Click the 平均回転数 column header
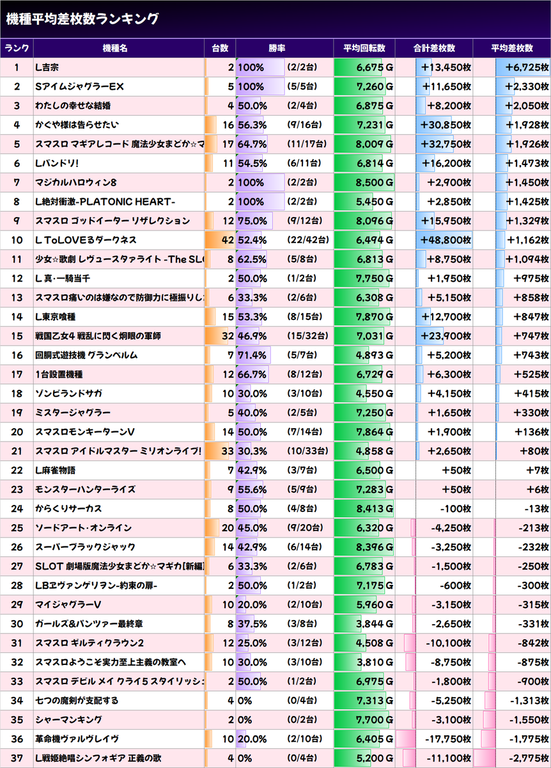The height and width of the screenshot is (768, 551). [x=364, y=48]
